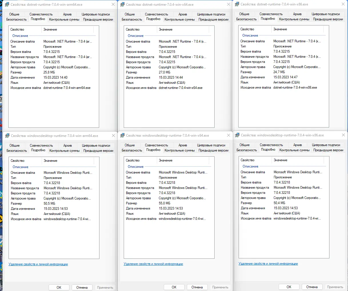Open Общие tab in dotnet-runtime win-arm64 window
Screen dimensions: 348x291
[14, 14]
